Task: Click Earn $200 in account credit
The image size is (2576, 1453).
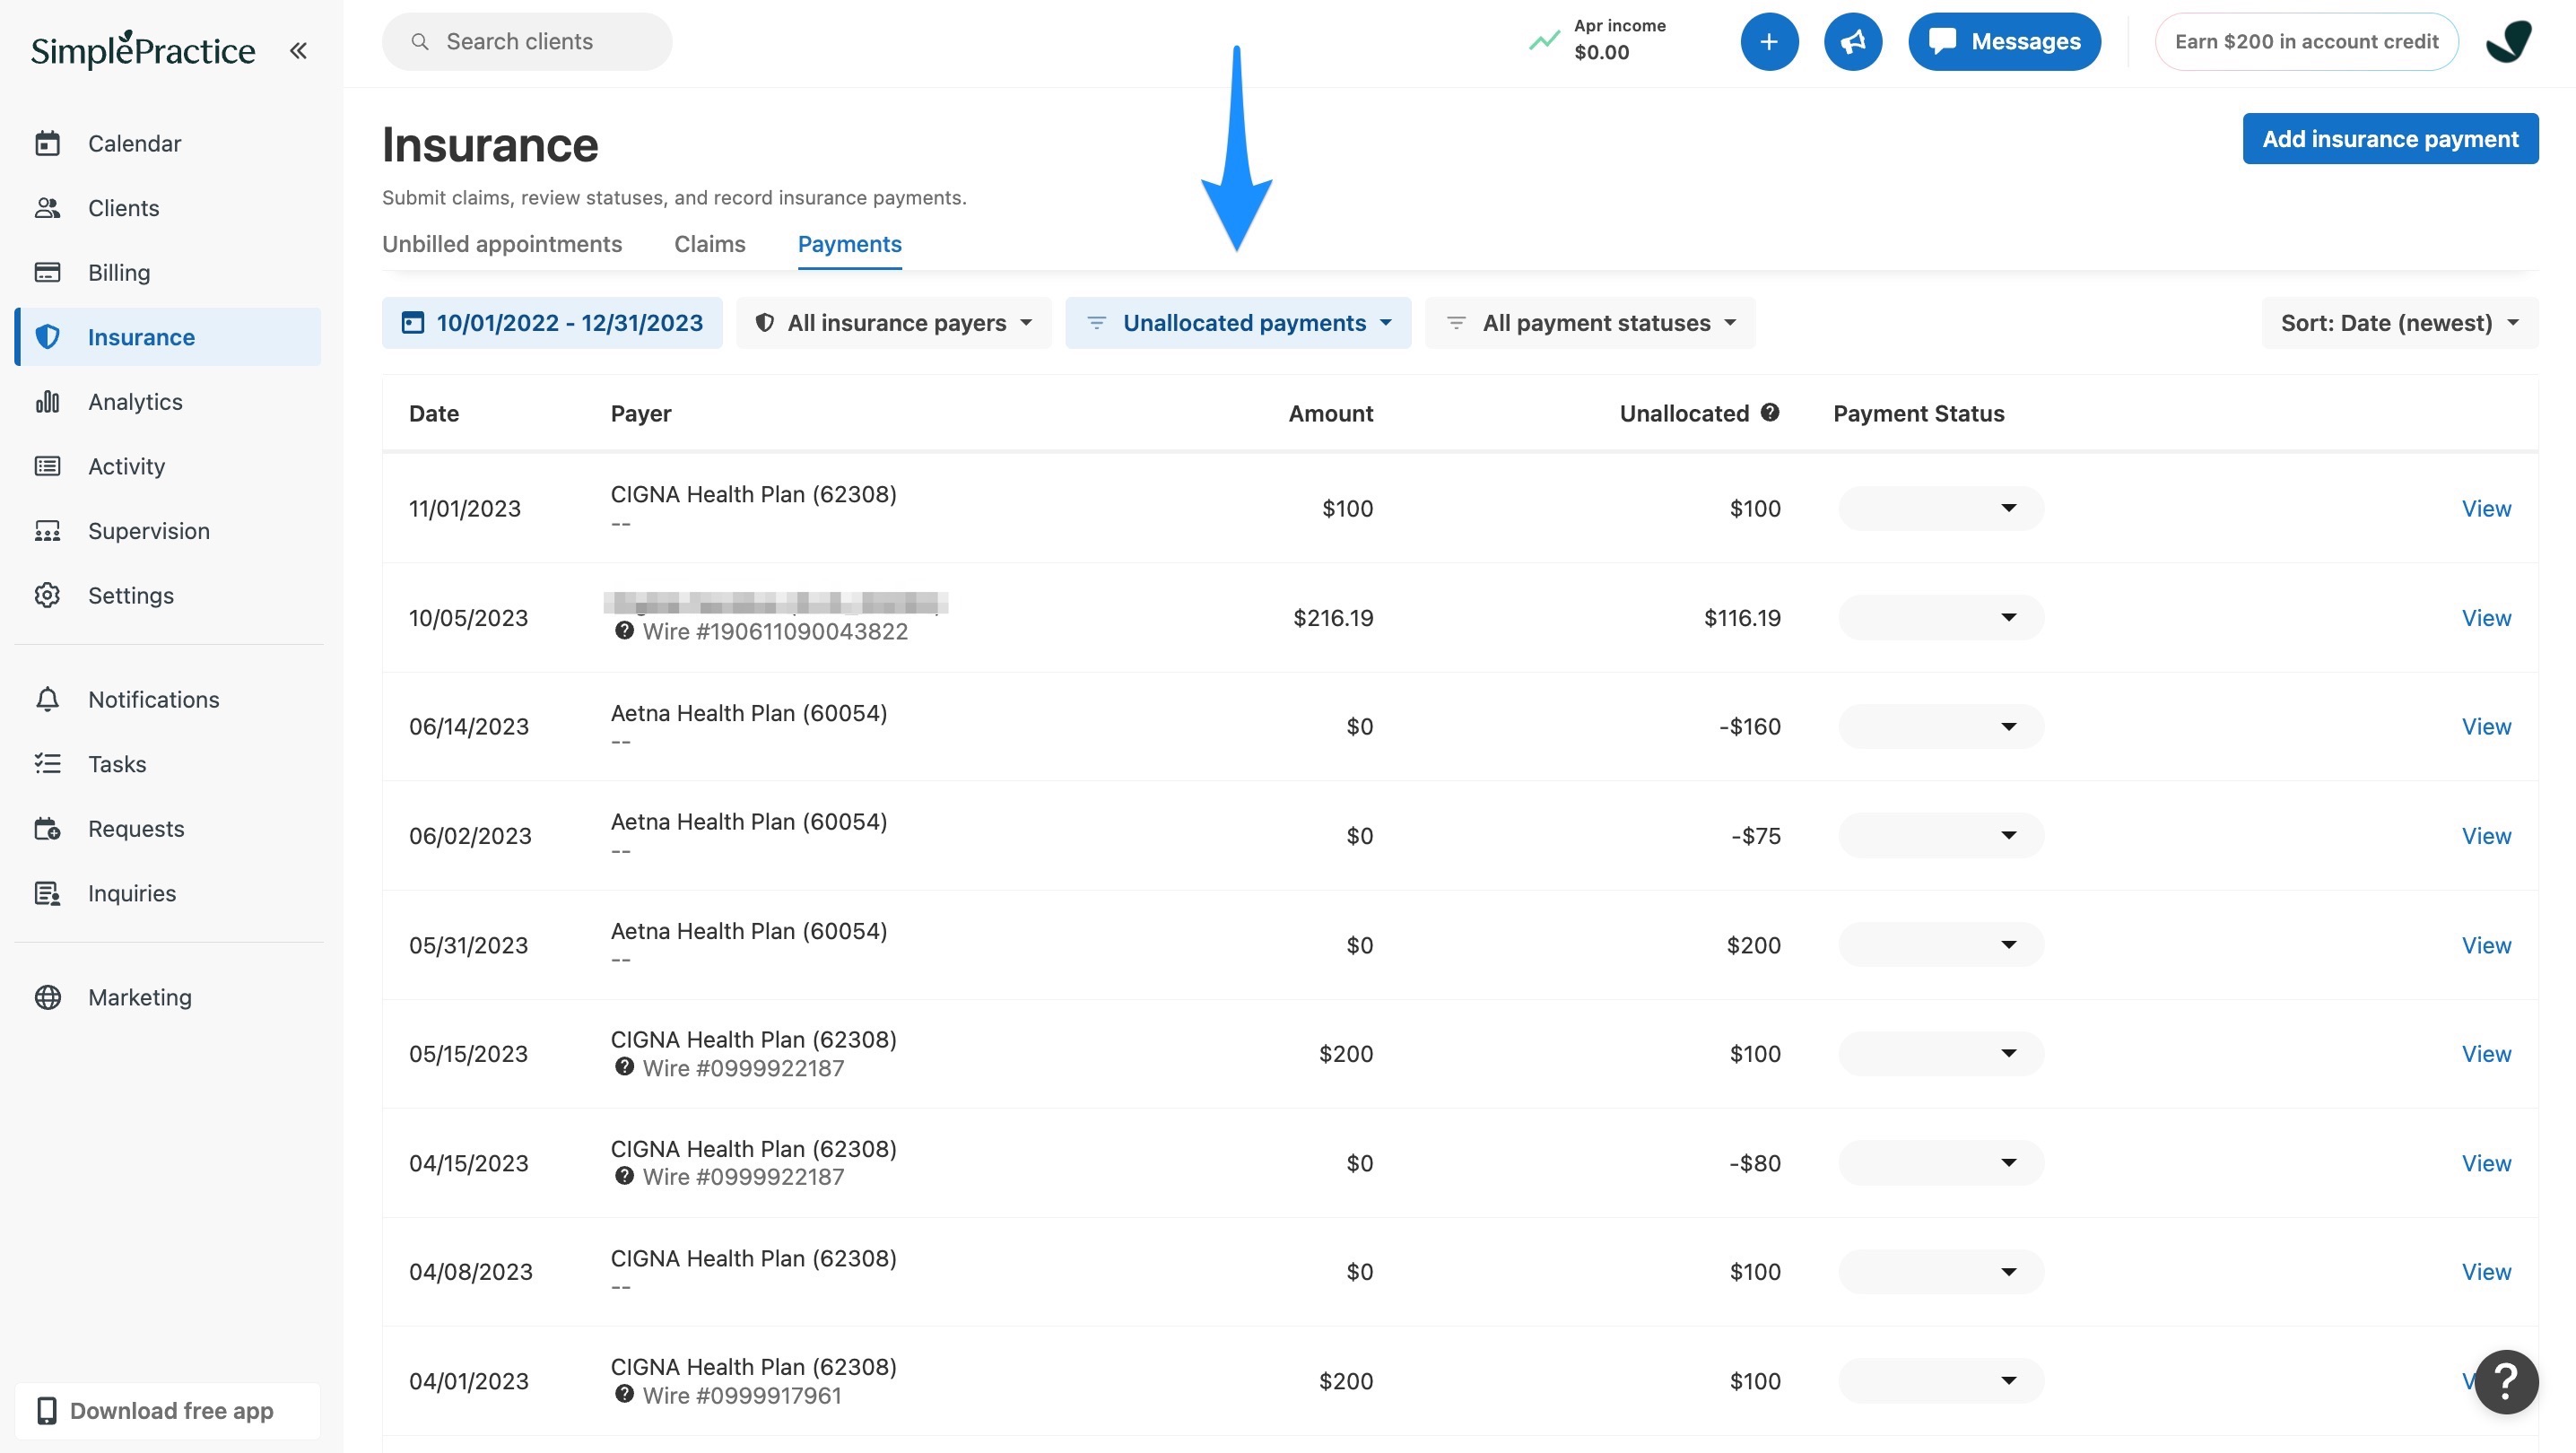Action: [2306, 42]
